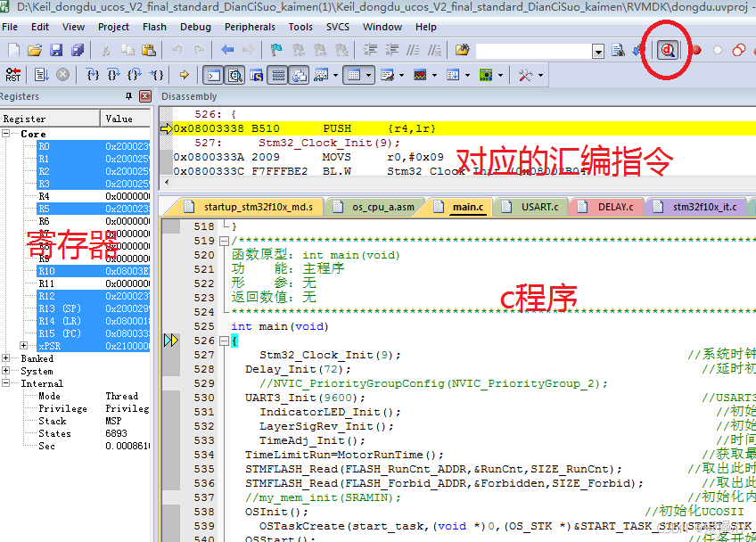Pin the Registers panel
This screenshot has width=756, height=542.
128,96
